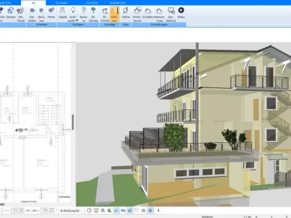
Task: Open Beleuchtung settings
Action: [x=159, y=14]
